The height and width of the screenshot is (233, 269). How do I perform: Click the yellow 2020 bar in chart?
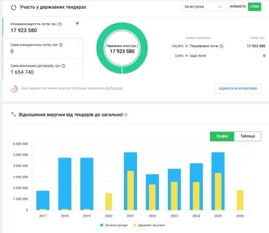point(109,202)
